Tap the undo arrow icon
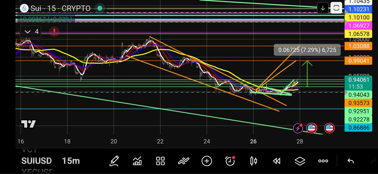The width and height of the screenshot is (378, 174). point(350,161)
